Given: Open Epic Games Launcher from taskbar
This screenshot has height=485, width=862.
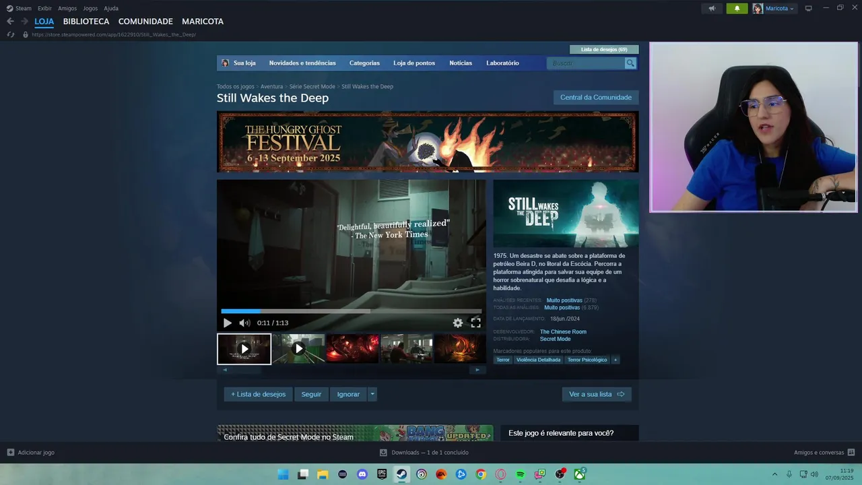Looking at the screenshot, I should tap(382, 474).
